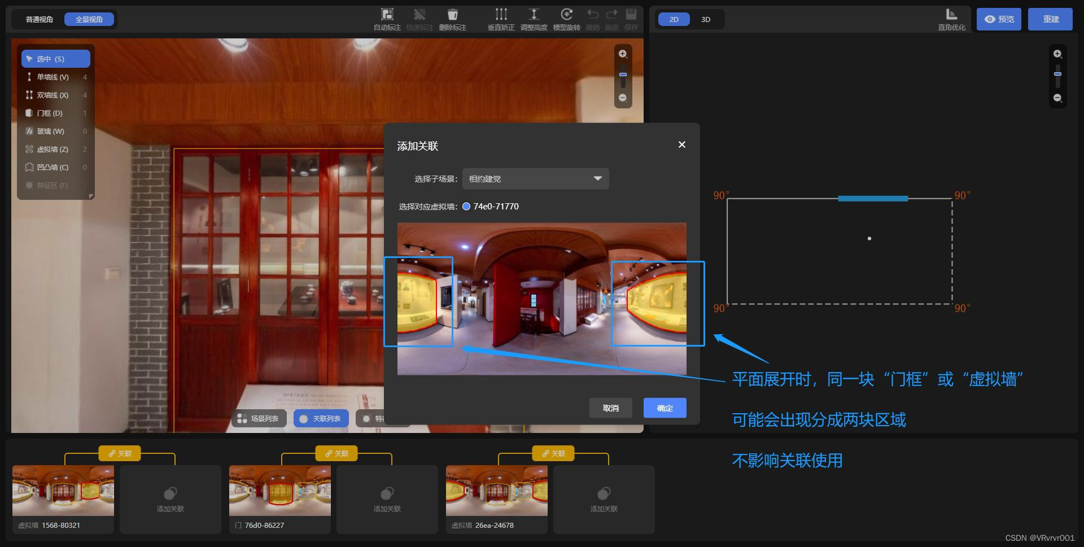Click 关联 tag above 1568-80321
The image size is (1084, 547).
point(120,453)
